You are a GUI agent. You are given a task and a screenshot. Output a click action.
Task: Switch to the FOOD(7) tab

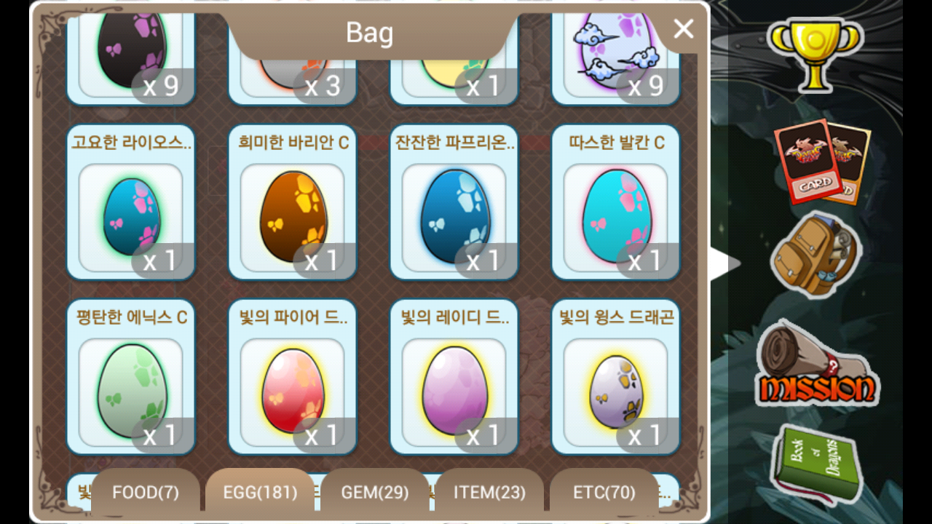(146, 493)
